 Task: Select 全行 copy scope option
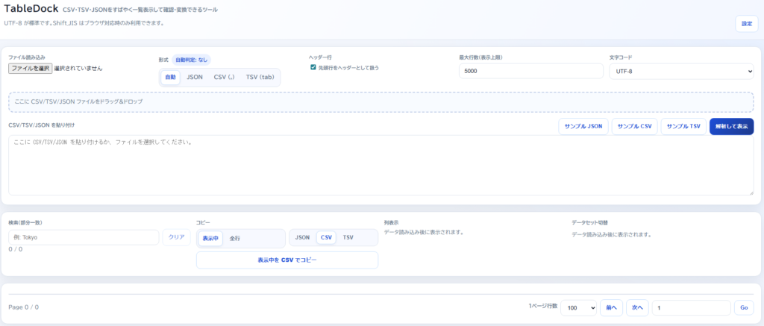(x=235, y=238)
